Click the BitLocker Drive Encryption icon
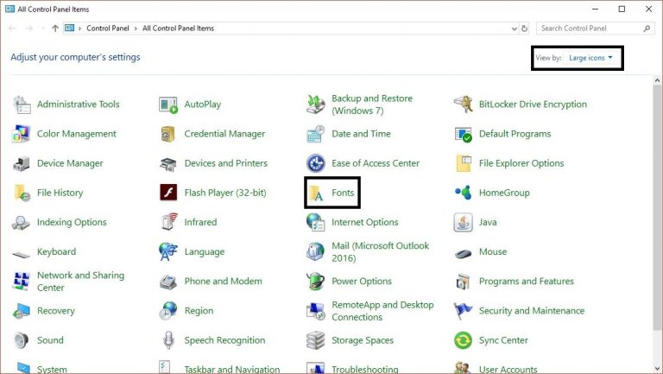663x374 pixels. pos(463,105)
